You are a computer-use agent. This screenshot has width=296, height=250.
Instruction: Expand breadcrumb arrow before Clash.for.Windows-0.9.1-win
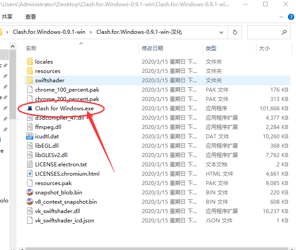[x=7, y=32]
